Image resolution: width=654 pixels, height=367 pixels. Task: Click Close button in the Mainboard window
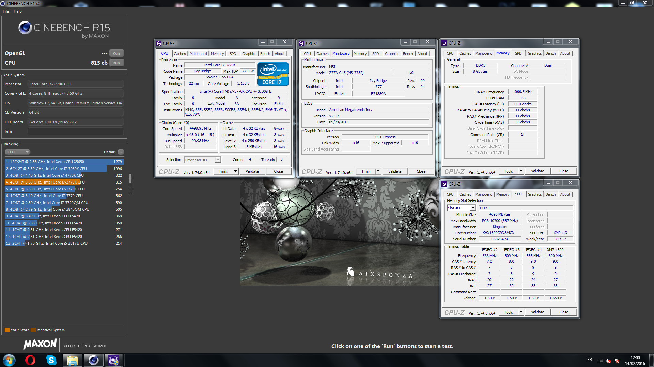(421, 171)
